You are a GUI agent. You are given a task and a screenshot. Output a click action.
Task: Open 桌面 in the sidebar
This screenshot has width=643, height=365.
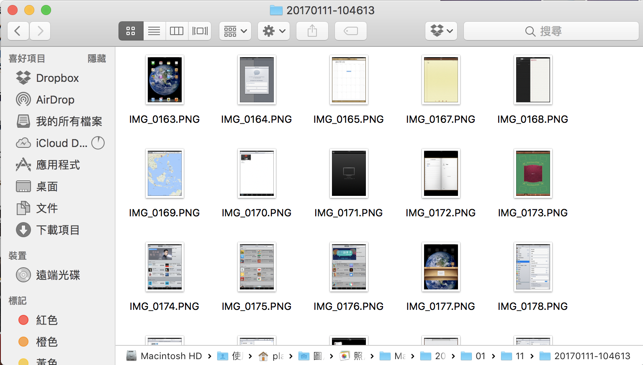click(x=57, y=187)
